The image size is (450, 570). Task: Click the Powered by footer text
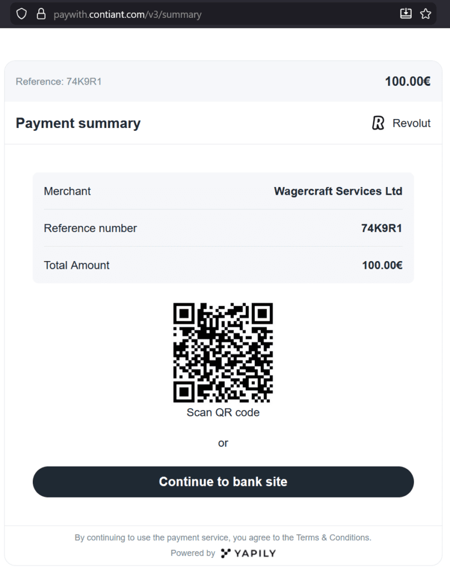[x=192, y=553]
